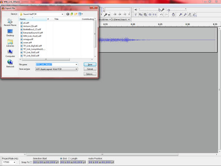Open Computer location in places bar
Image resolution: width=221 pixels, height=166 pixels.
(10, 53)
